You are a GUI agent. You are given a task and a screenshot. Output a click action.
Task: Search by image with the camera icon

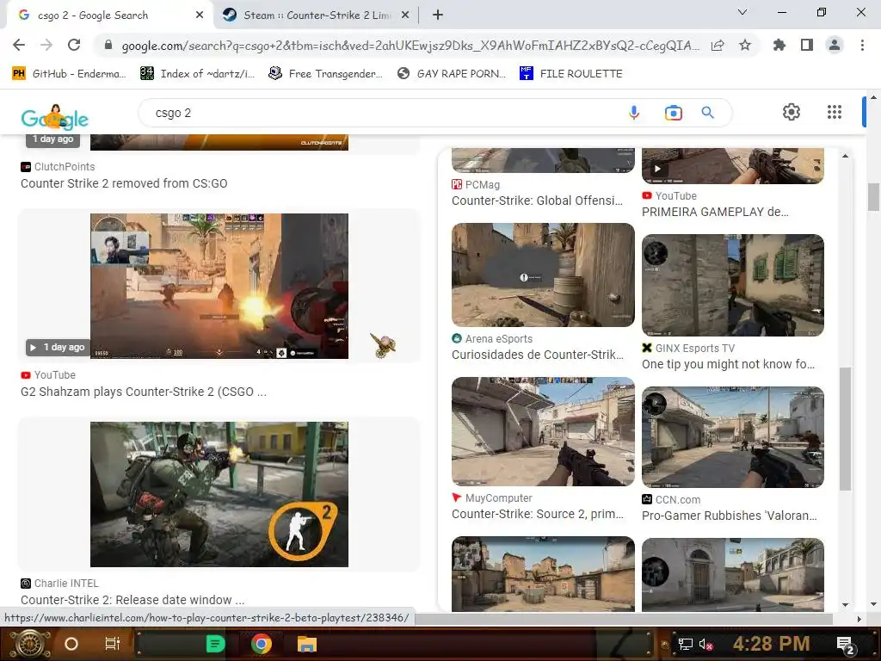click(x=673, y=113)
